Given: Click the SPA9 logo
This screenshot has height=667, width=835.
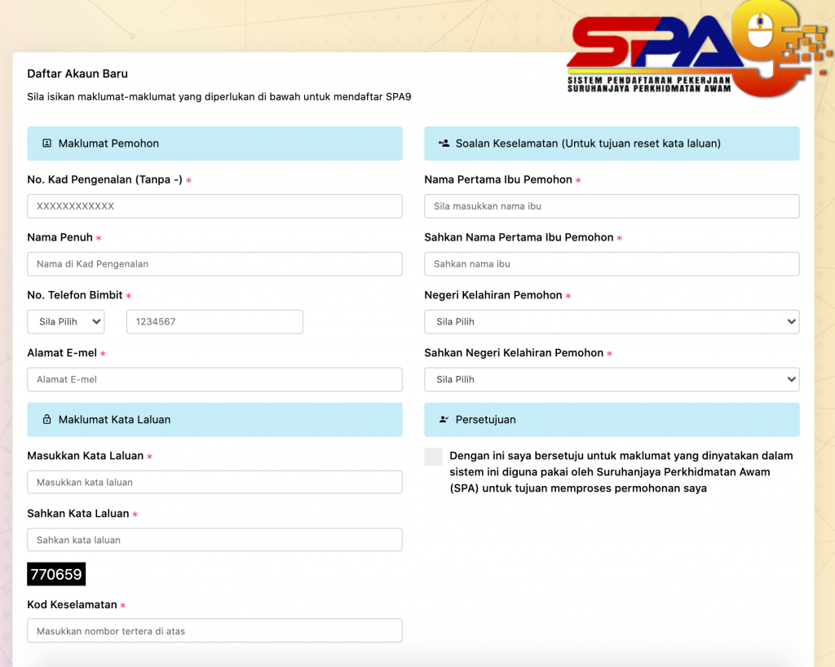Looking at the screenshot, I should click(699, 51).
